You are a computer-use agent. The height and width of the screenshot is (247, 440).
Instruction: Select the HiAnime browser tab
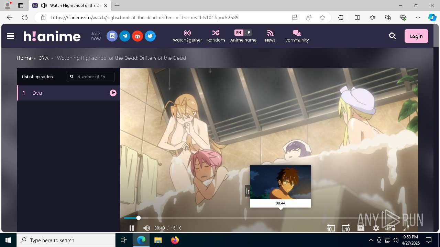pos(69,5)
